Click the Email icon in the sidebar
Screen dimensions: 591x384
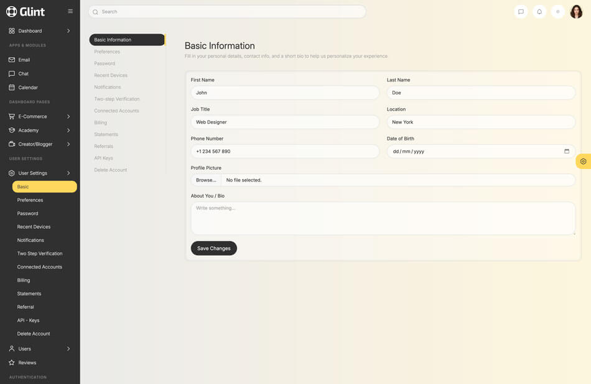12,60
